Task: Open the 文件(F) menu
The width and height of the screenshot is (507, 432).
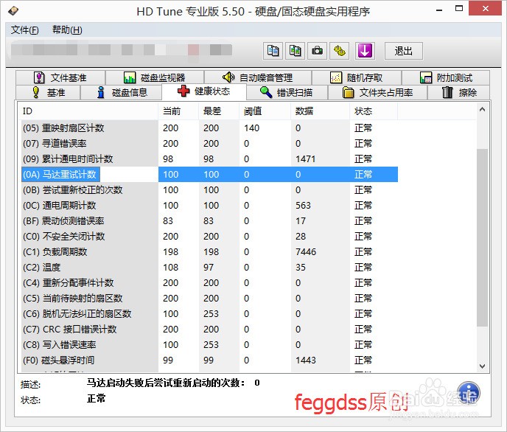Action: (24, 30)
